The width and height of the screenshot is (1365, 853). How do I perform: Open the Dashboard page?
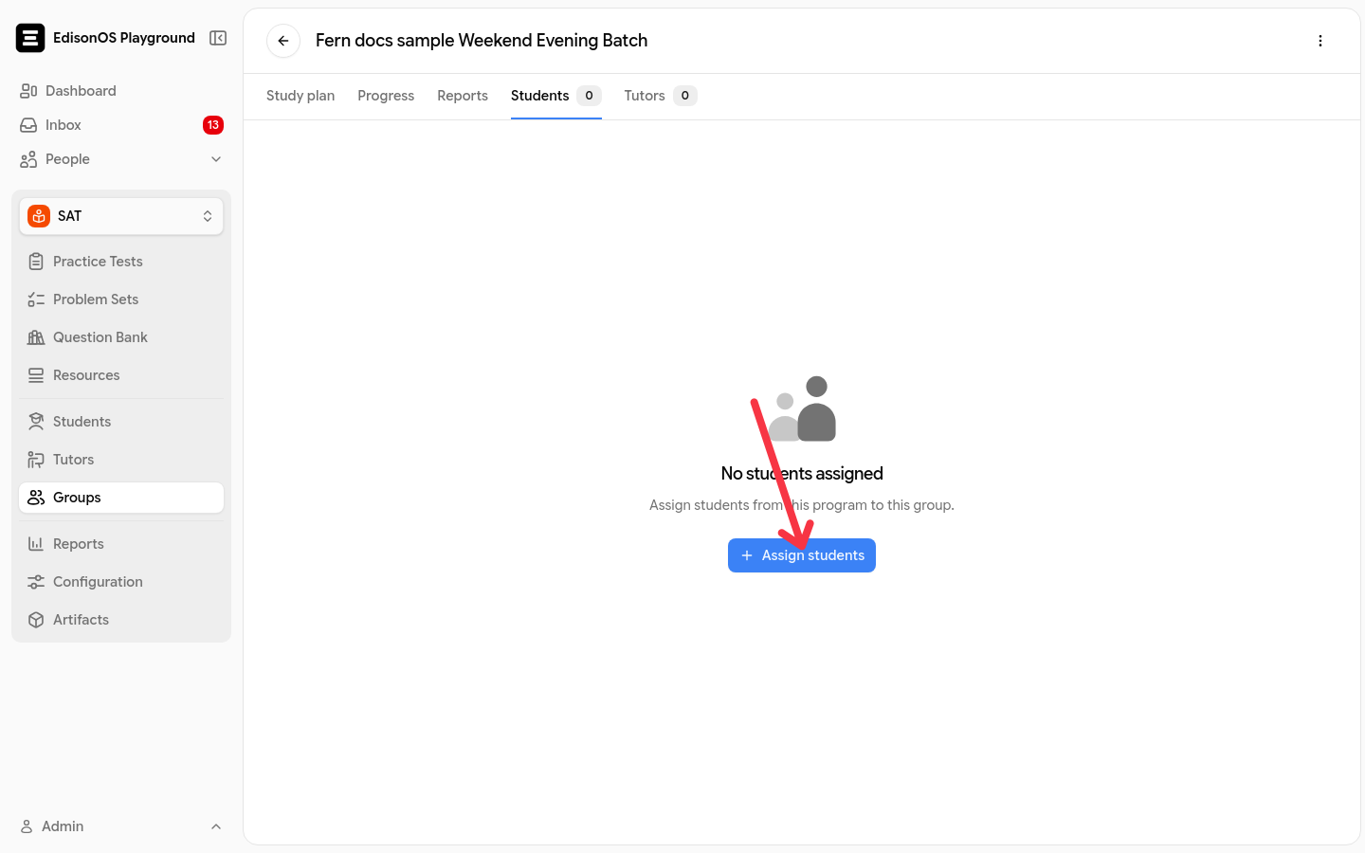coord(121,91)
